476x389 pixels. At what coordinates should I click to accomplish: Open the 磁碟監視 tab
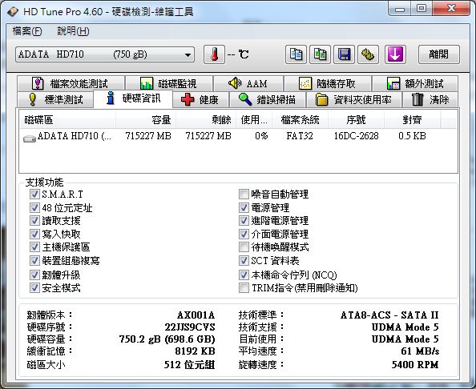point(169,83)
